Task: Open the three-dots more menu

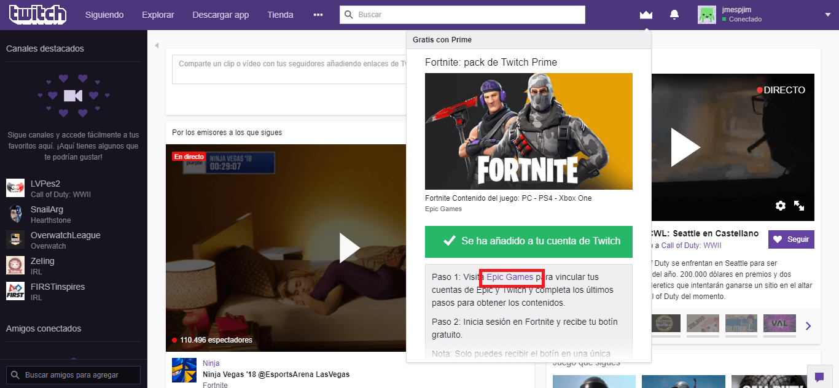Action: pyautogui.click(x=318, y=15)
